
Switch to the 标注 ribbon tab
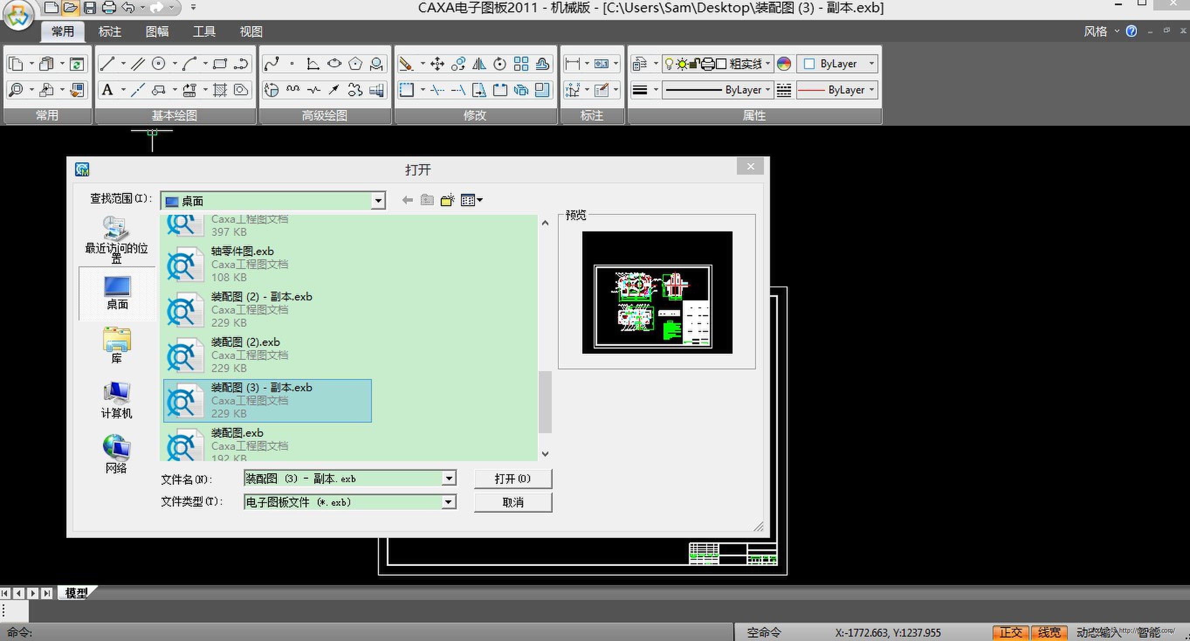110,31
